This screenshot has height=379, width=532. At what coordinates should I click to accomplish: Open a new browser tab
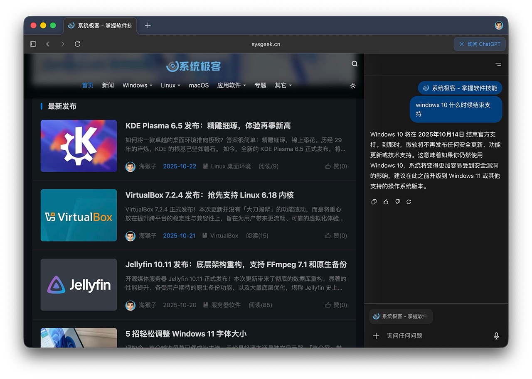[148, 25]
